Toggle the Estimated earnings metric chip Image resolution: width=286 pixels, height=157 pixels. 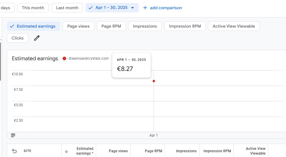click(x=34, y=26)
